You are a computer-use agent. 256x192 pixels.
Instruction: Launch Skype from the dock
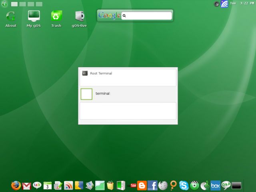coord(184,185)
